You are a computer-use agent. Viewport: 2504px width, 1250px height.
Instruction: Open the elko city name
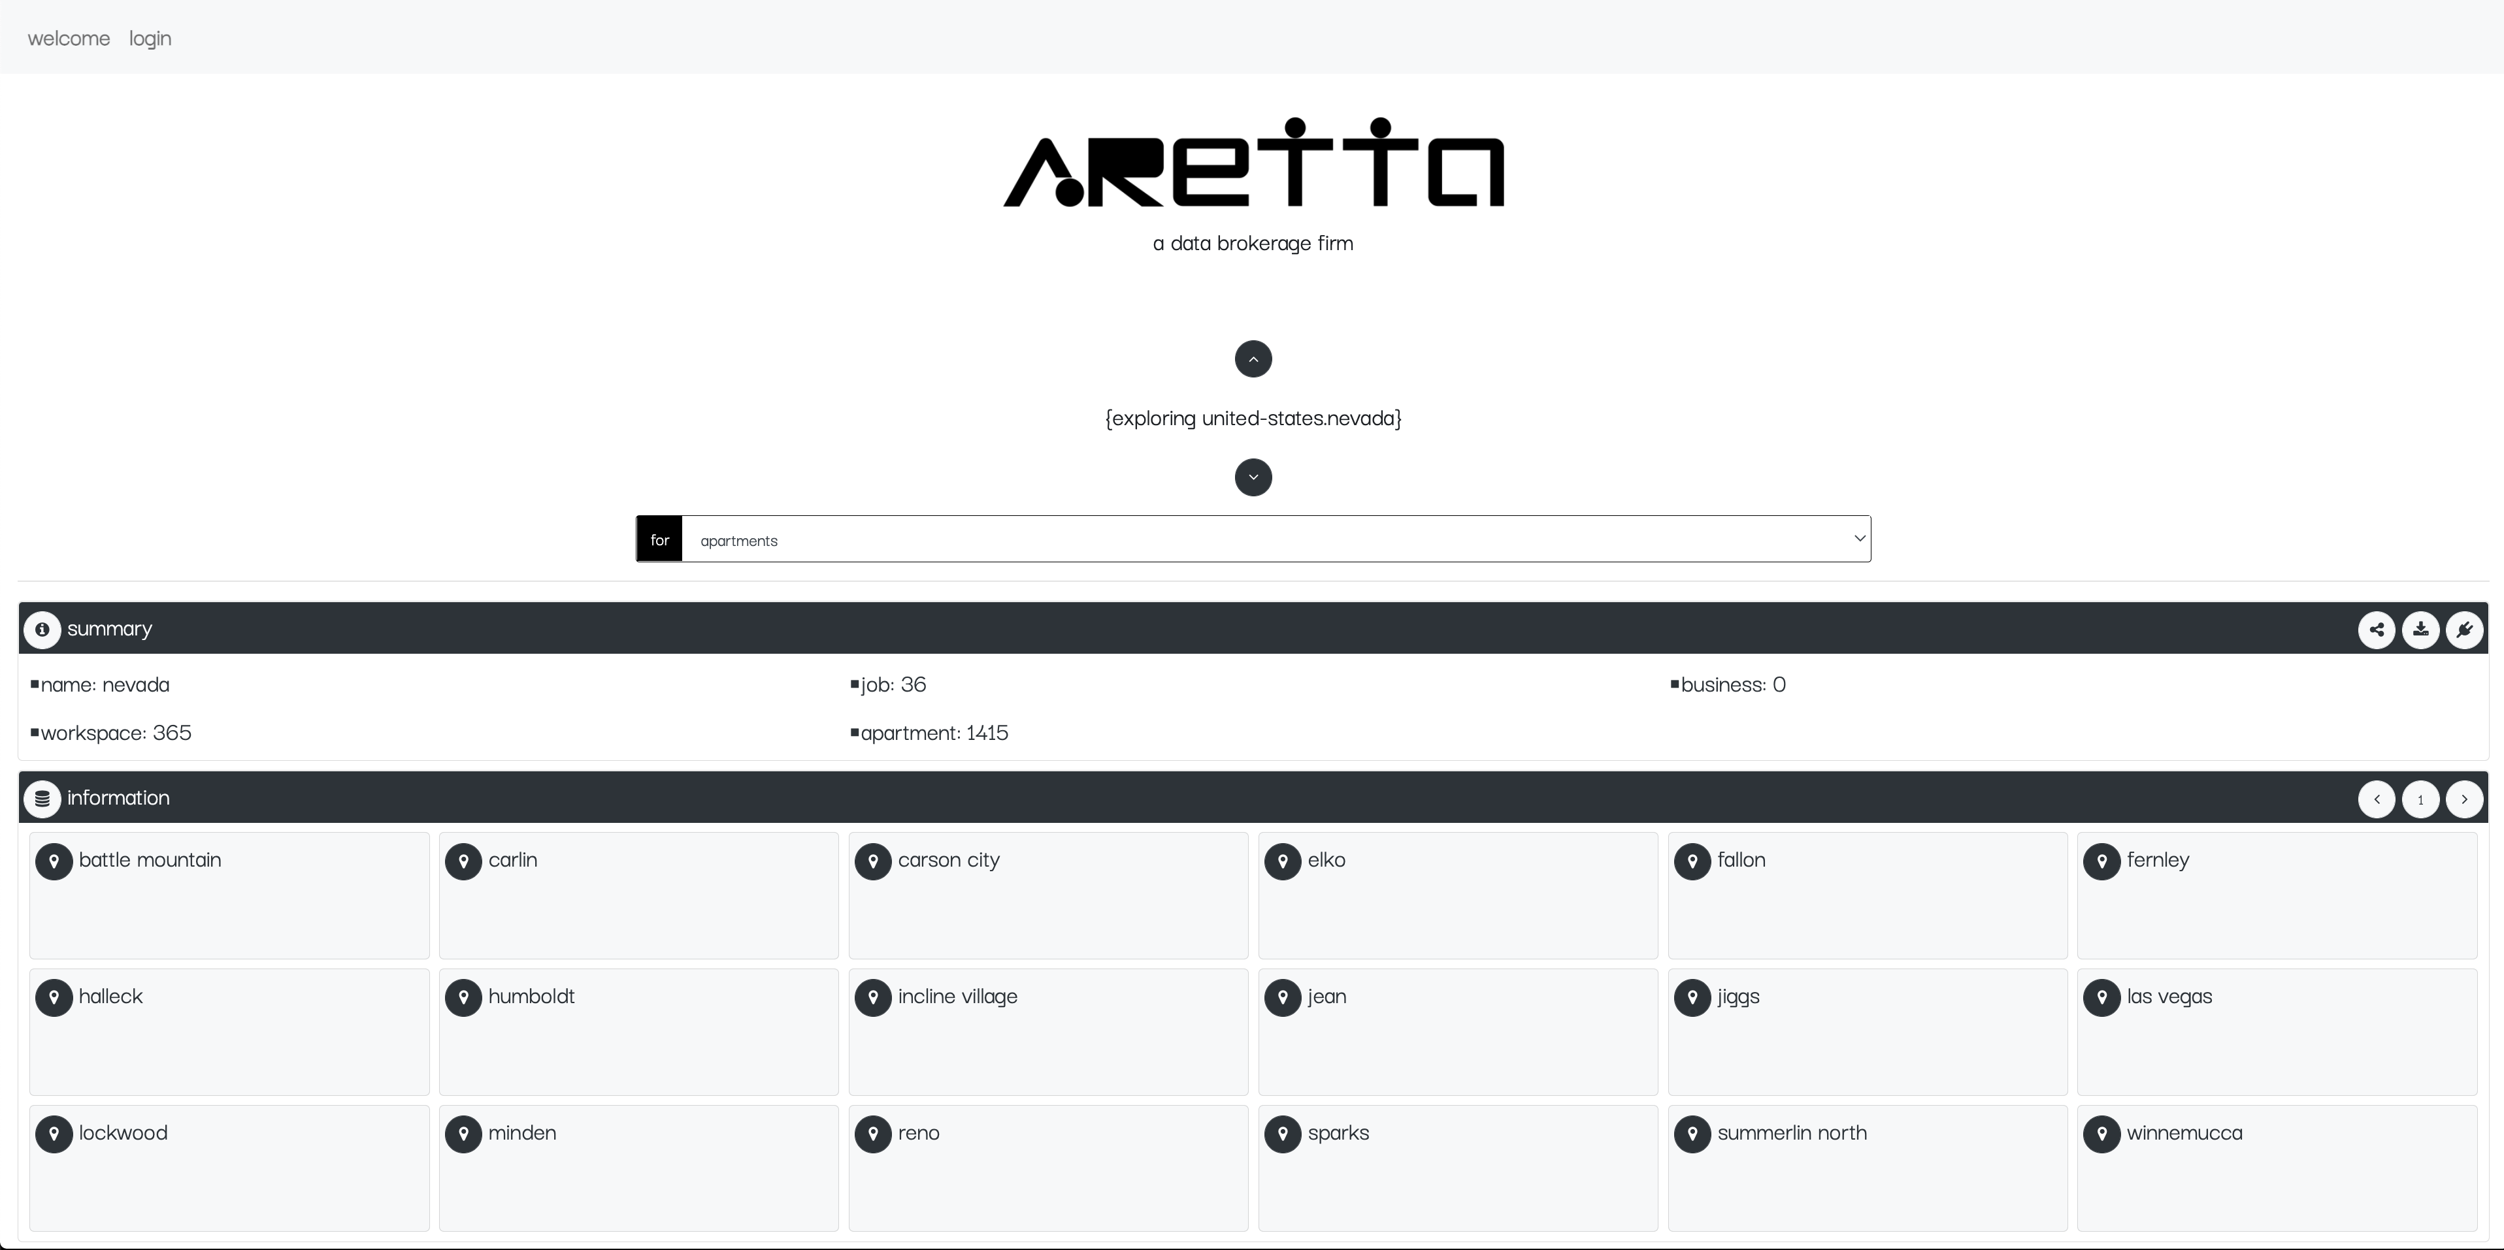click(1327, 859)
